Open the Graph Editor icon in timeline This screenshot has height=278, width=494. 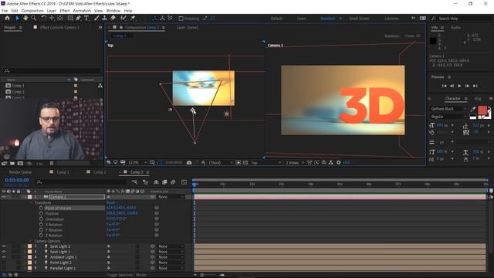(x=184, y=182)
